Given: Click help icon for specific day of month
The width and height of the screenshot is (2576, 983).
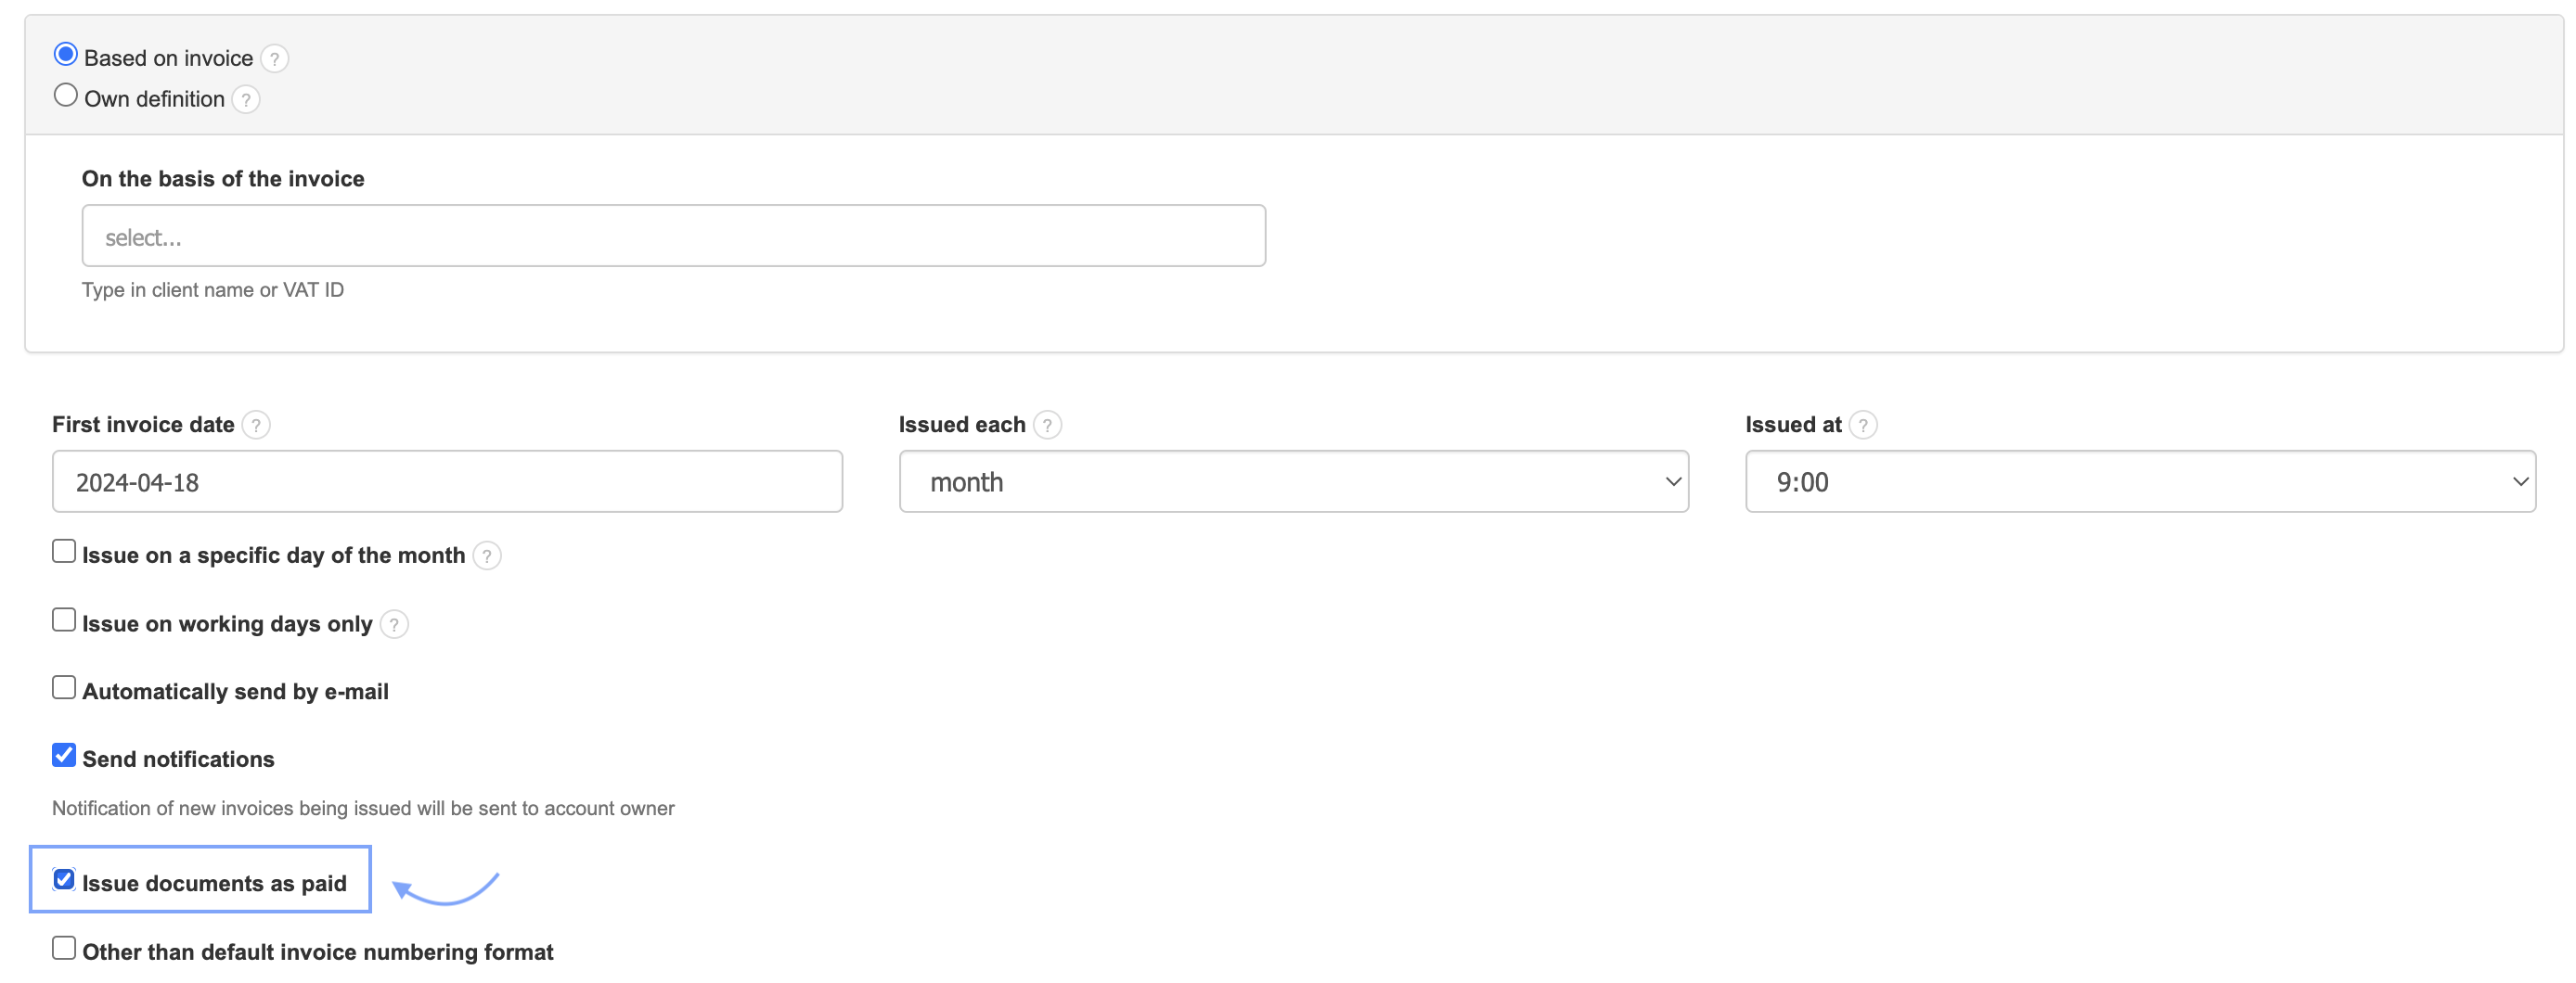Looking at the screenshot, I should tap(486, 556).
